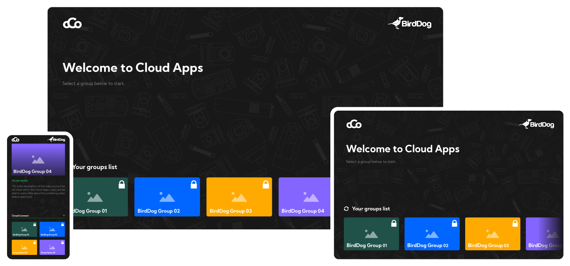The width and height of the screenshot is (570, 266).
Task: Open BirdDog Group 04 label on desktop screen
Action: [303, 211]
